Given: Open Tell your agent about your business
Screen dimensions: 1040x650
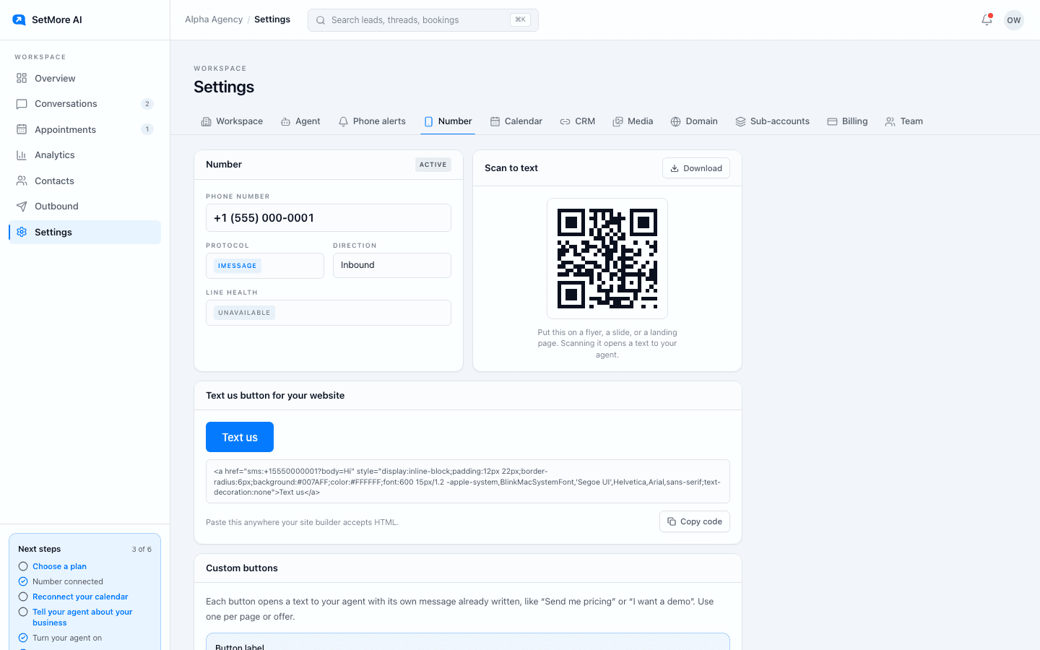Looking at the screenshot, I should [82, 617].
